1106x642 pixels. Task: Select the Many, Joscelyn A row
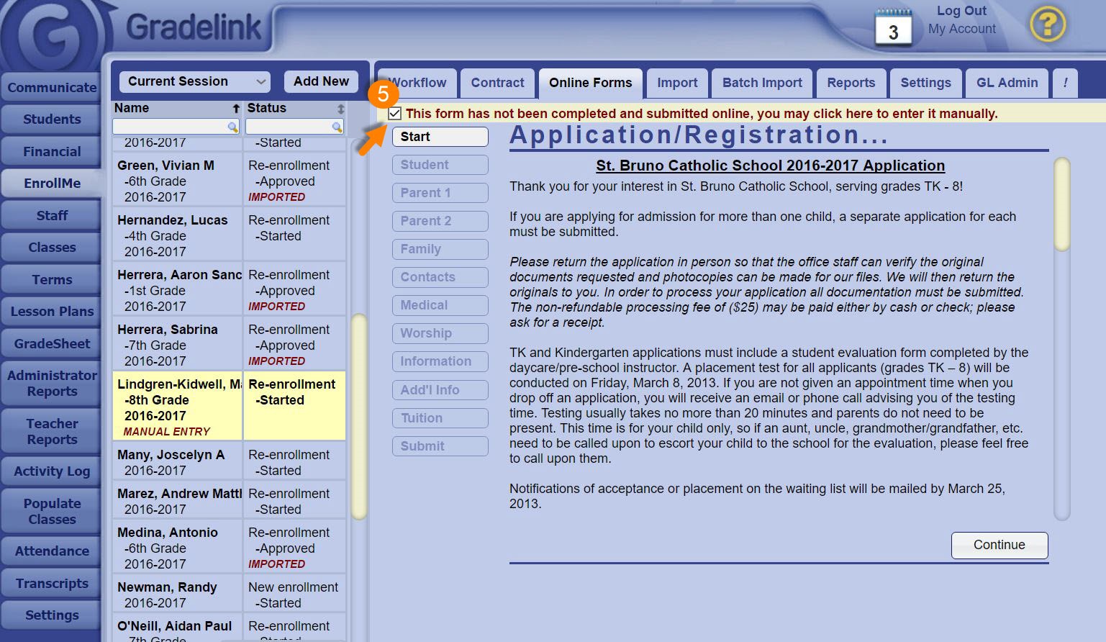click(x=229, y=461)
